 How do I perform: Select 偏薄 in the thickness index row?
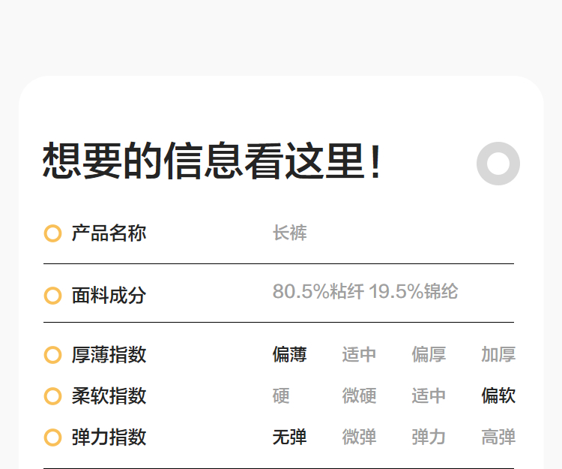pyautogui.click(x=289, y=355)
